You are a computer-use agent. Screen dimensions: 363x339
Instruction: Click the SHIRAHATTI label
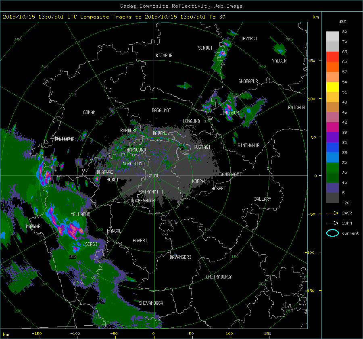click(151, 192)
